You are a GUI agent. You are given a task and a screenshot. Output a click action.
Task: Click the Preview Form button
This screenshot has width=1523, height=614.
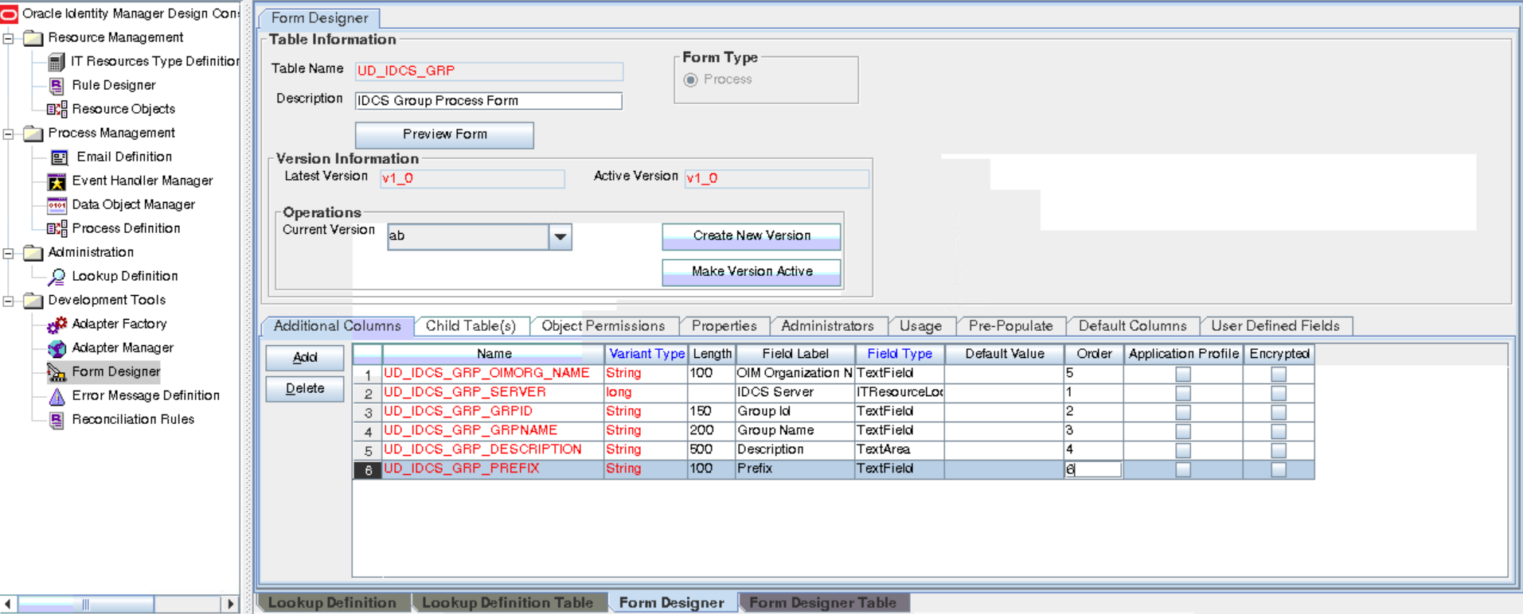444,134
